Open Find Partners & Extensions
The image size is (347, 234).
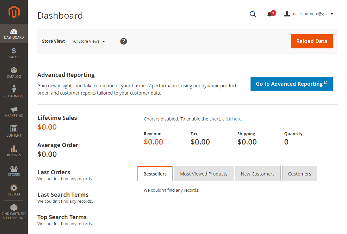[14, 212]
